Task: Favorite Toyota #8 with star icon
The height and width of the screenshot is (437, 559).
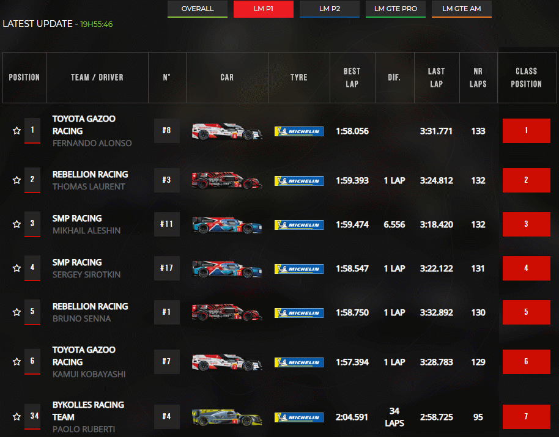Action: tap(17, 131)
